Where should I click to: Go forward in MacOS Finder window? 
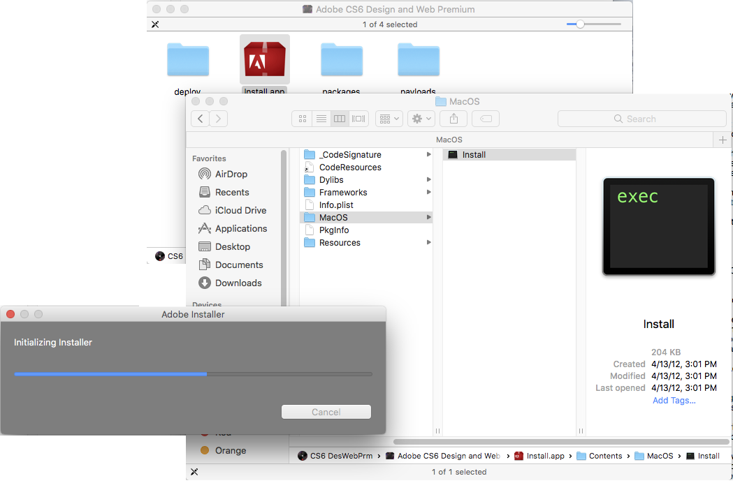pos(218,119)
